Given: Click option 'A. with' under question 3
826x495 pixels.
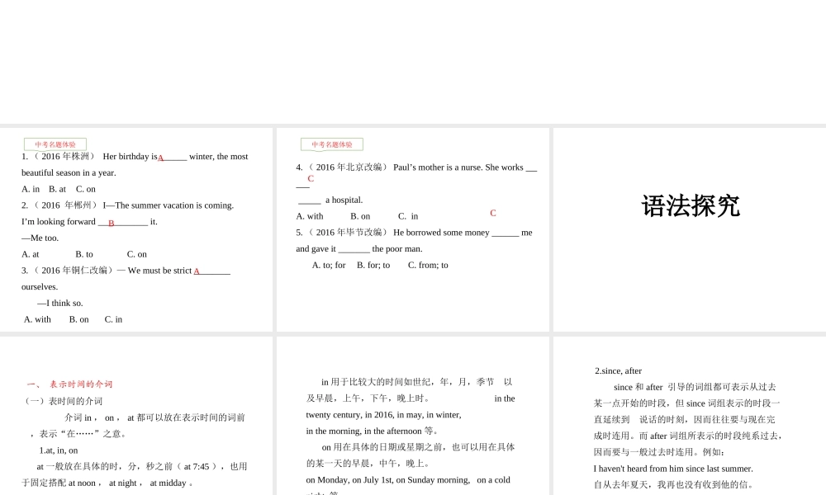Looking at the screenshot, I should click(37, 319).
